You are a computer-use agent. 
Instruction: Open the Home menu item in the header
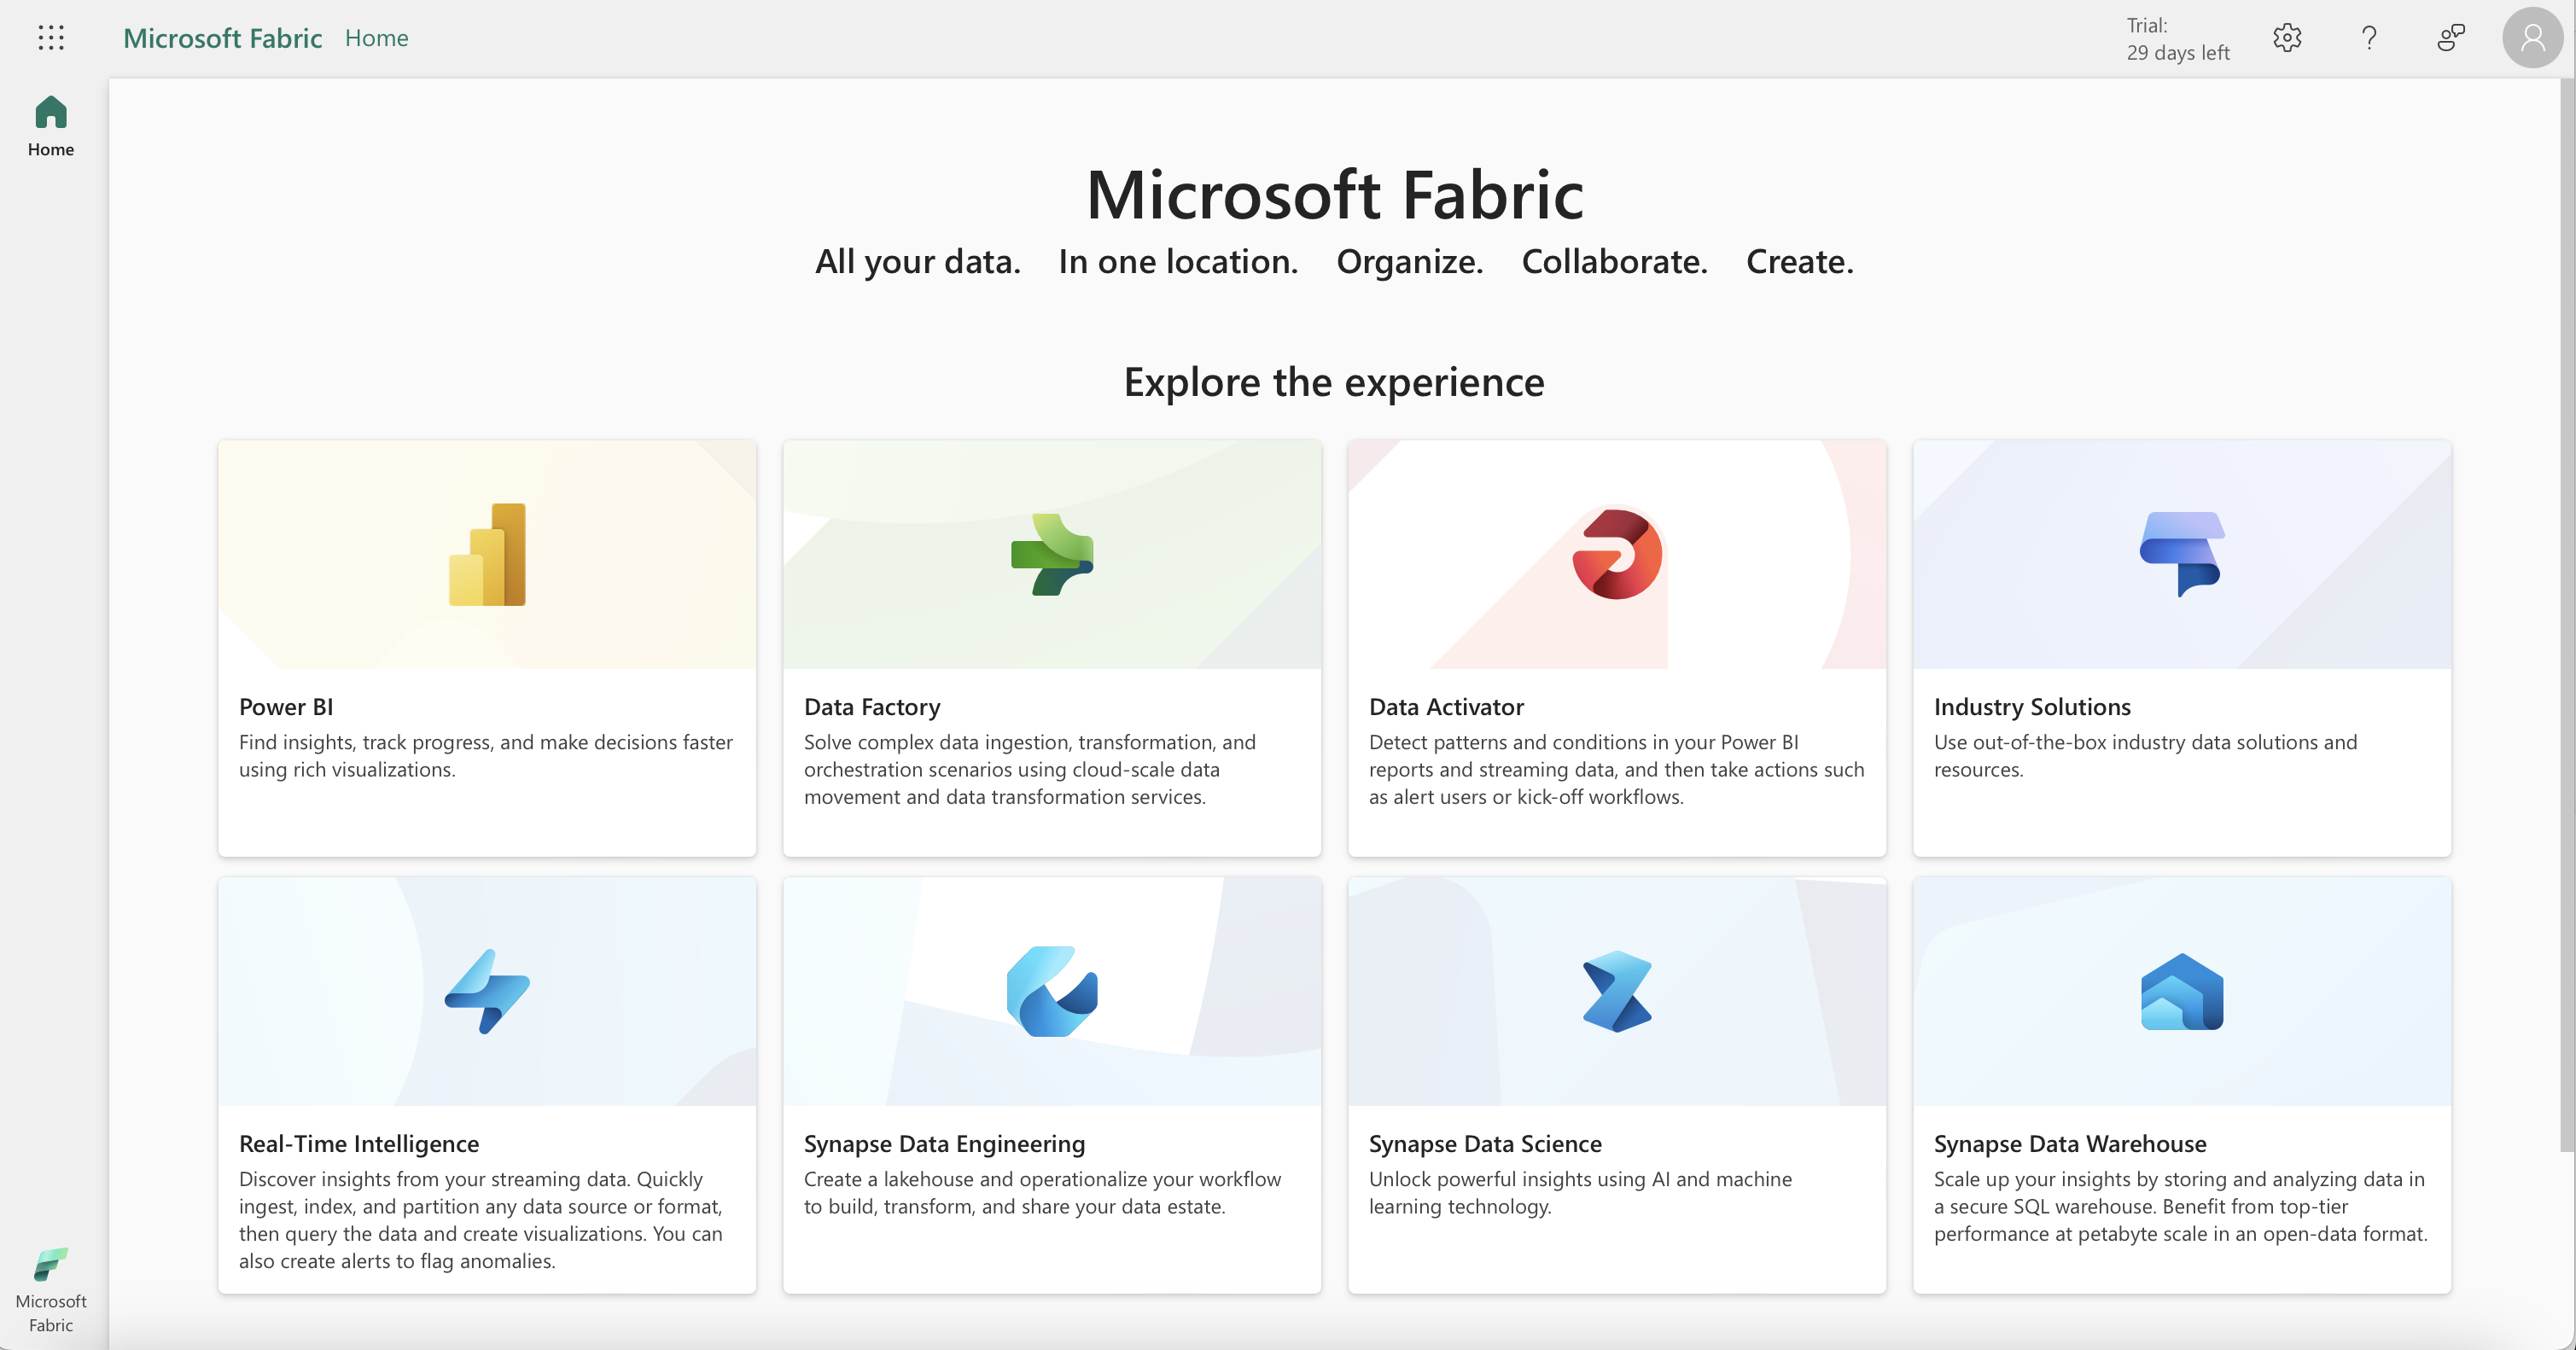tap(376, 38)
